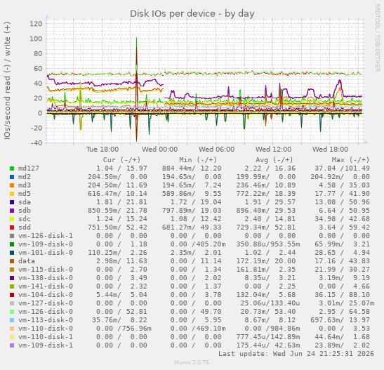Click the md127 max value 37.84 /101.49
This screenshot has height=370, width=384.
tap(342, 169)
